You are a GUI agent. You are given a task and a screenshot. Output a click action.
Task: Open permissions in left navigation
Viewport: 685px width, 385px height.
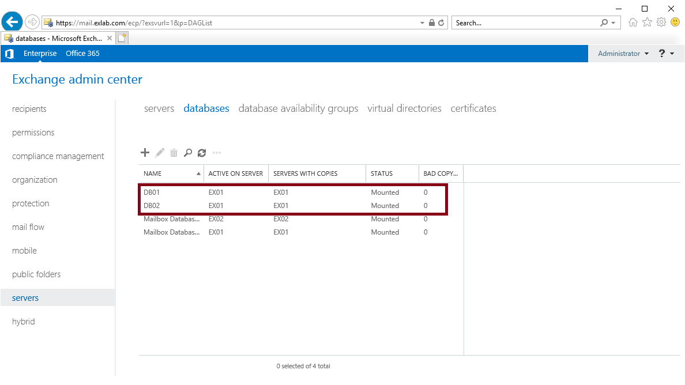33,132
